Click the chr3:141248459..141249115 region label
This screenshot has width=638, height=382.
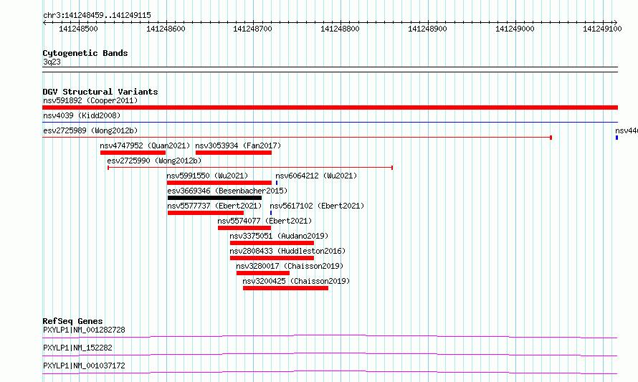97,16
